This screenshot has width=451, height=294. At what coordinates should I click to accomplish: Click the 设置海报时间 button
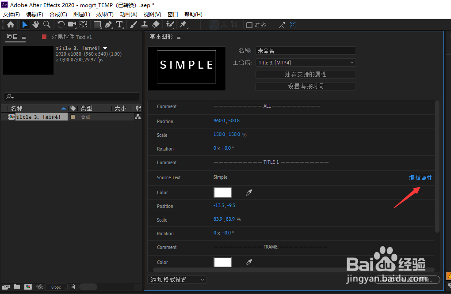pyautogui.click(x=306, y=86)
